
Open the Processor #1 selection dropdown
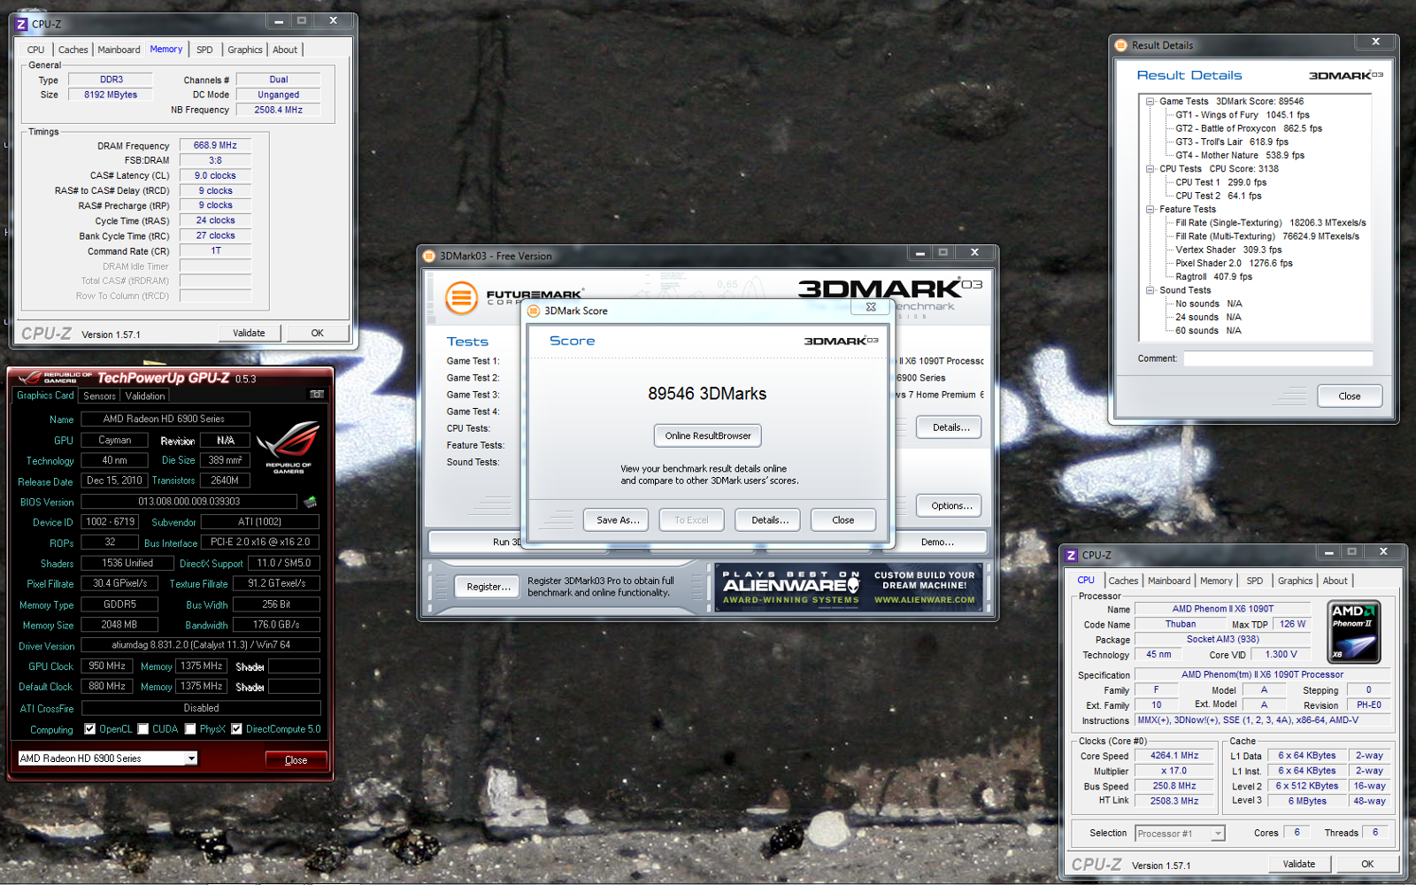(1218, 834)
